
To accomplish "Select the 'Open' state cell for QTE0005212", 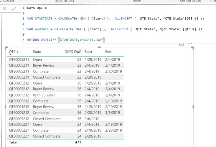I will pyautogui.click(x=37, y=83).
